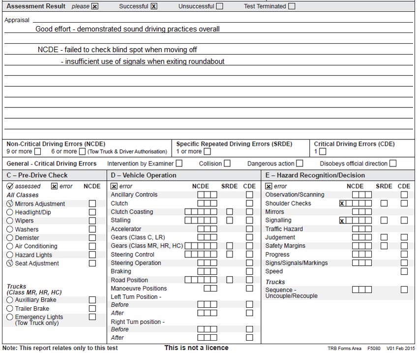Select the Air Conditioning assessed circle
Screen dimensions: 418x353
[10, 246]
